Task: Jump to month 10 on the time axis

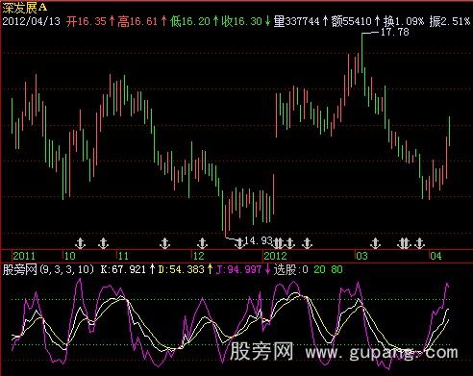Action: click(69, 256)
